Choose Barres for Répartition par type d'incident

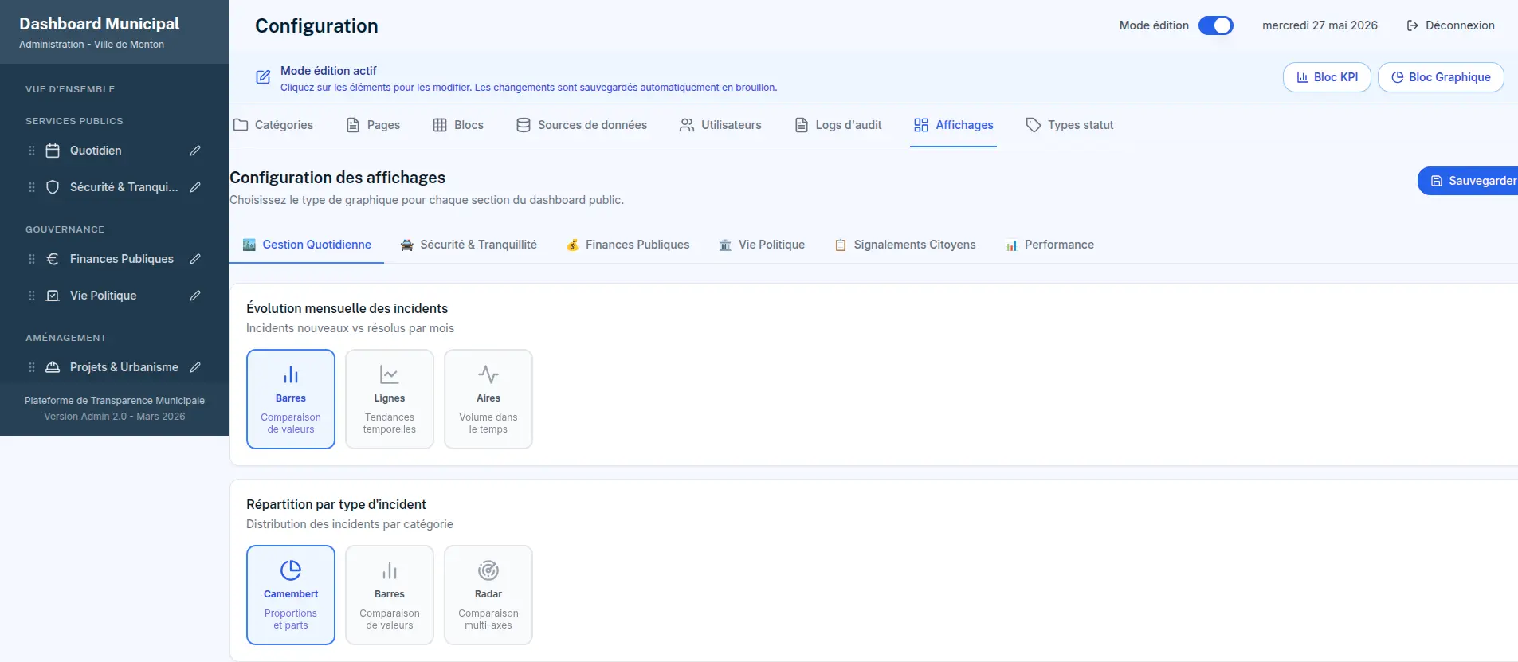coord(390,595)
